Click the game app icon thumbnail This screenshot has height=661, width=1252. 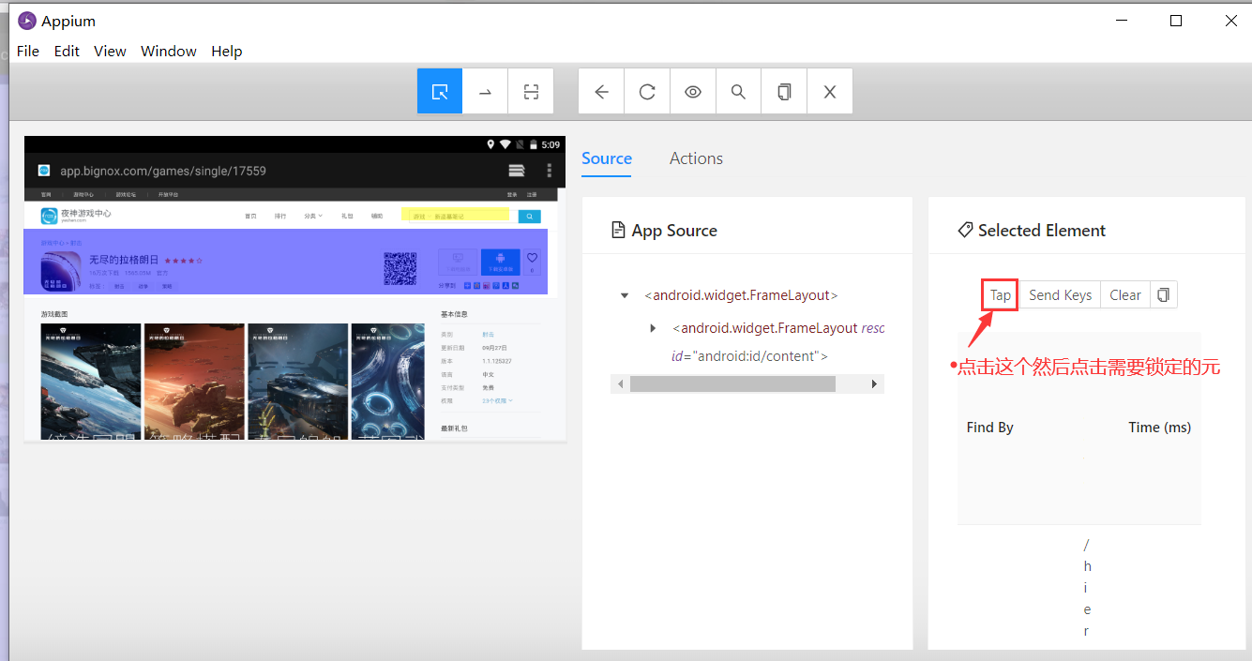(60, 270)
